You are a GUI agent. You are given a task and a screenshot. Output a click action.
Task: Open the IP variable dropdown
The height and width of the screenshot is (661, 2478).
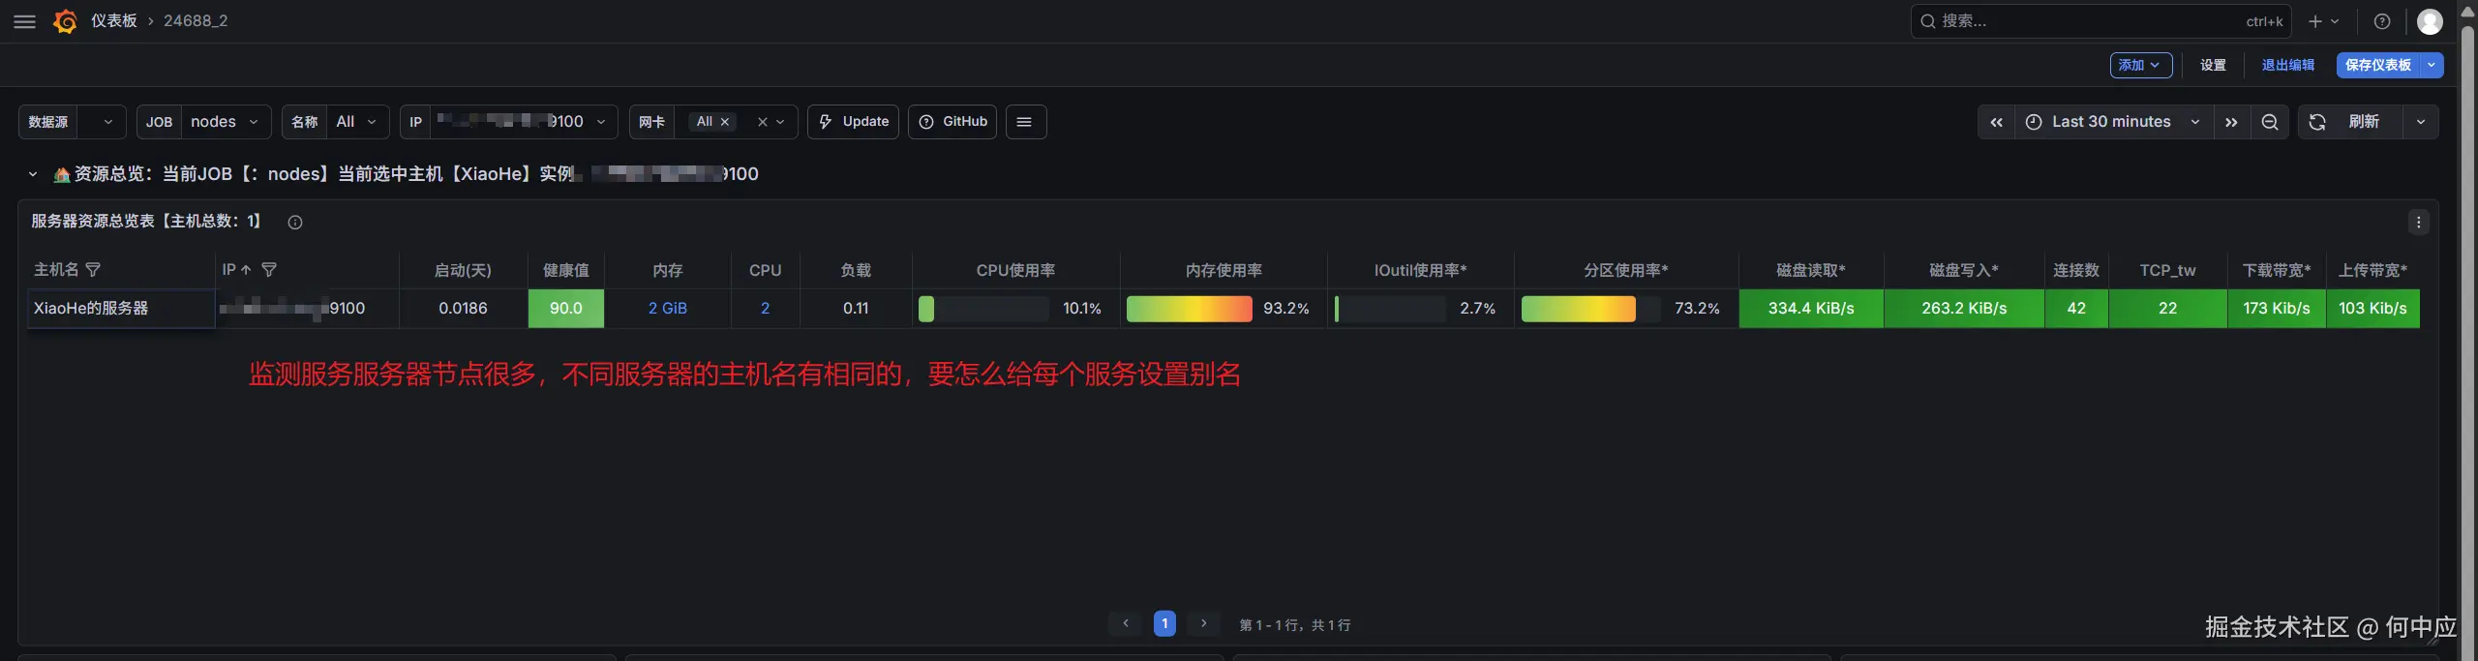[524, 122]
